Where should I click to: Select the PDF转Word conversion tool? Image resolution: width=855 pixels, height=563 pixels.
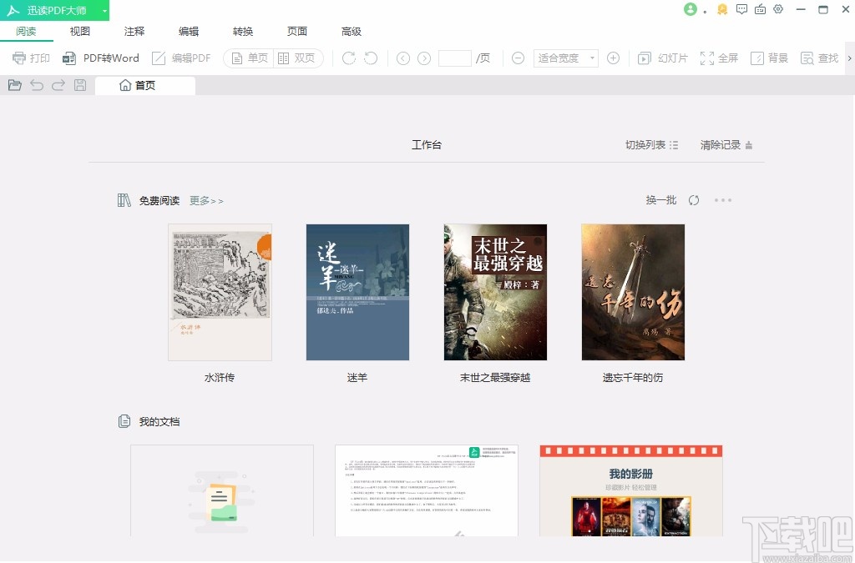[101, 58]
